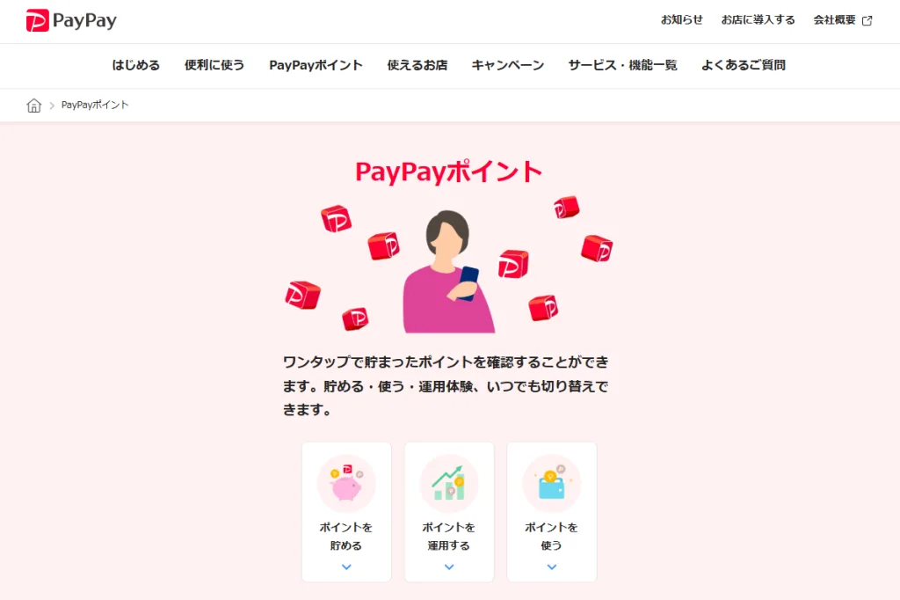Open the 使えるお店 navigation item
Screen dimensions: 900x600
417,65
